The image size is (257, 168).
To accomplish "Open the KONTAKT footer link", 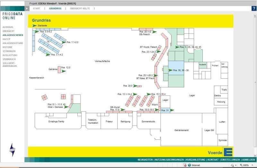I will pos(213,160).
